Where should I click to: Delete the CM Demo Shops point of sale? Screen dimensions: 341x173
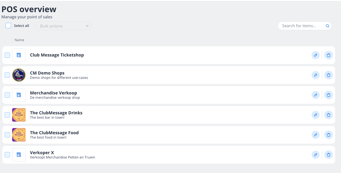(328, 75)
